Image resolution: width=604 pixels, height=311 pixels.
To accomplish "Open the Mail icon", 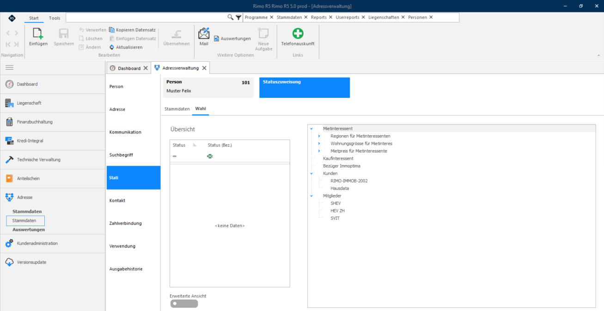I will click(x=204, y=33).
